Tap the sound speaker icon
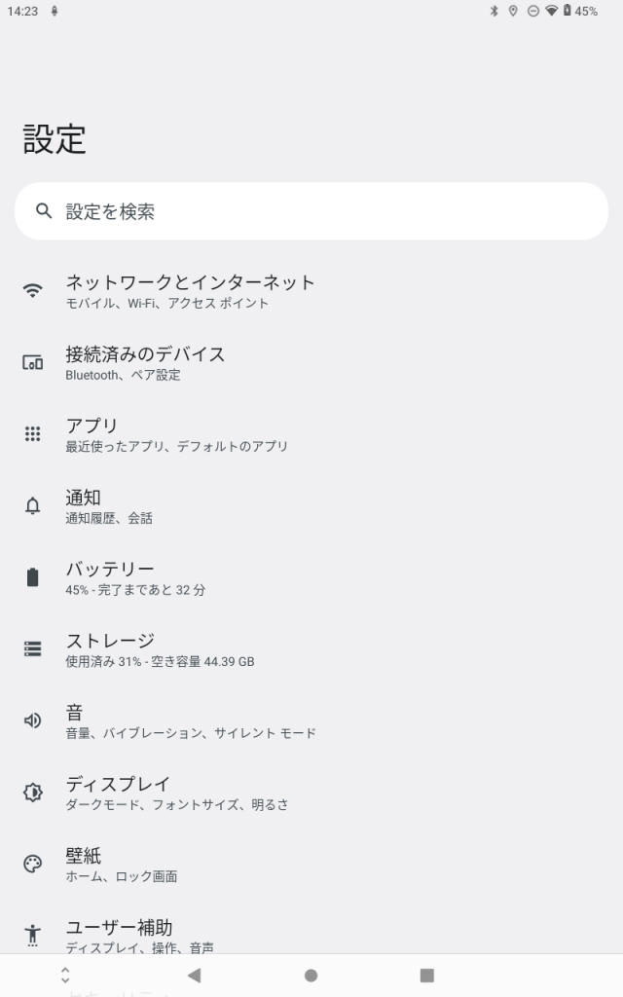Image resolution: width=623 pixels, height=997 pixels. 33,720
